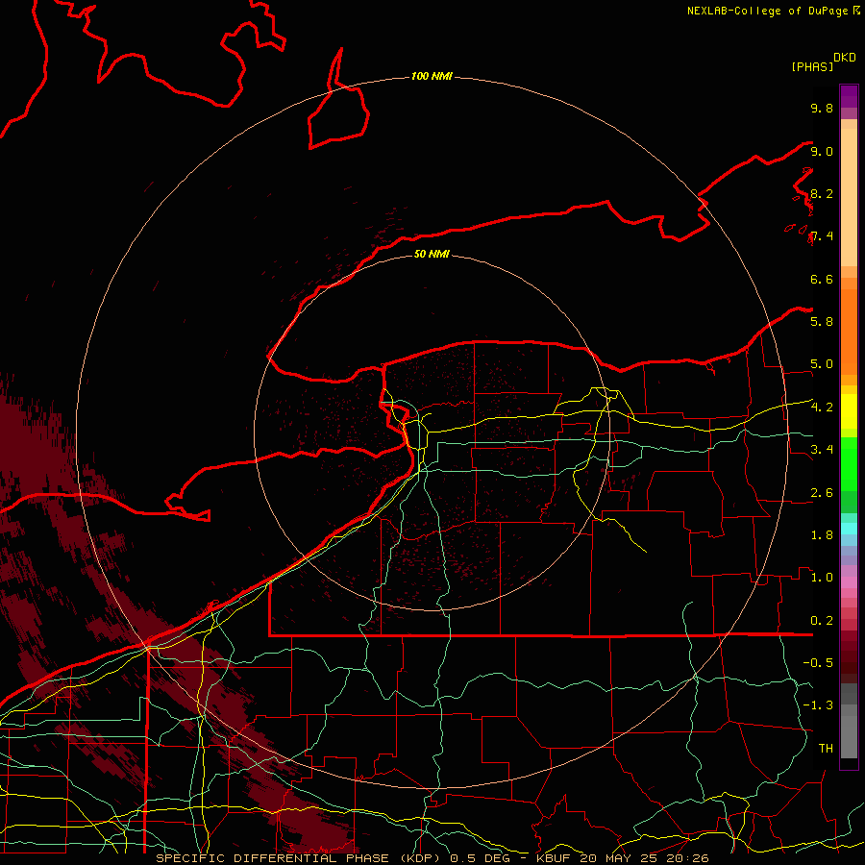Click the "TH" label on the color scale
Image resolution: width=865 pixels, height=865 pixels.
(826, 748)
